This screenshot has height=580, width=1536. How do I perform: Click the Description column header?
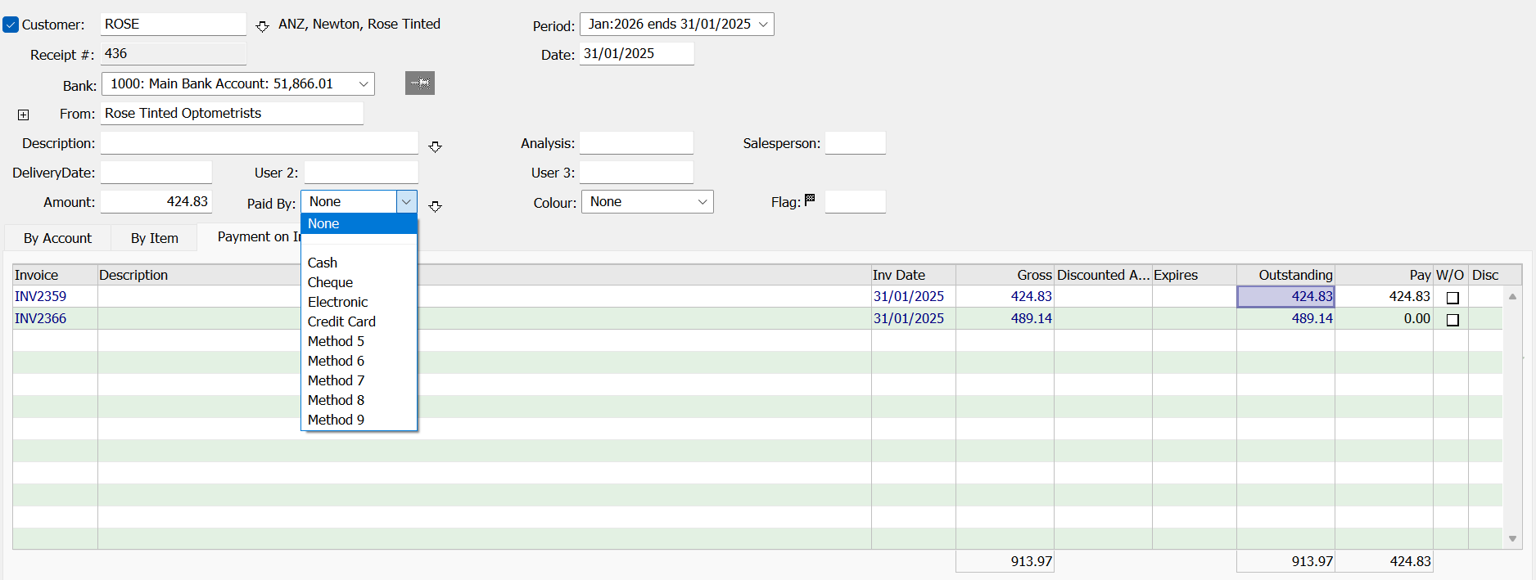[x=485, y=275]
